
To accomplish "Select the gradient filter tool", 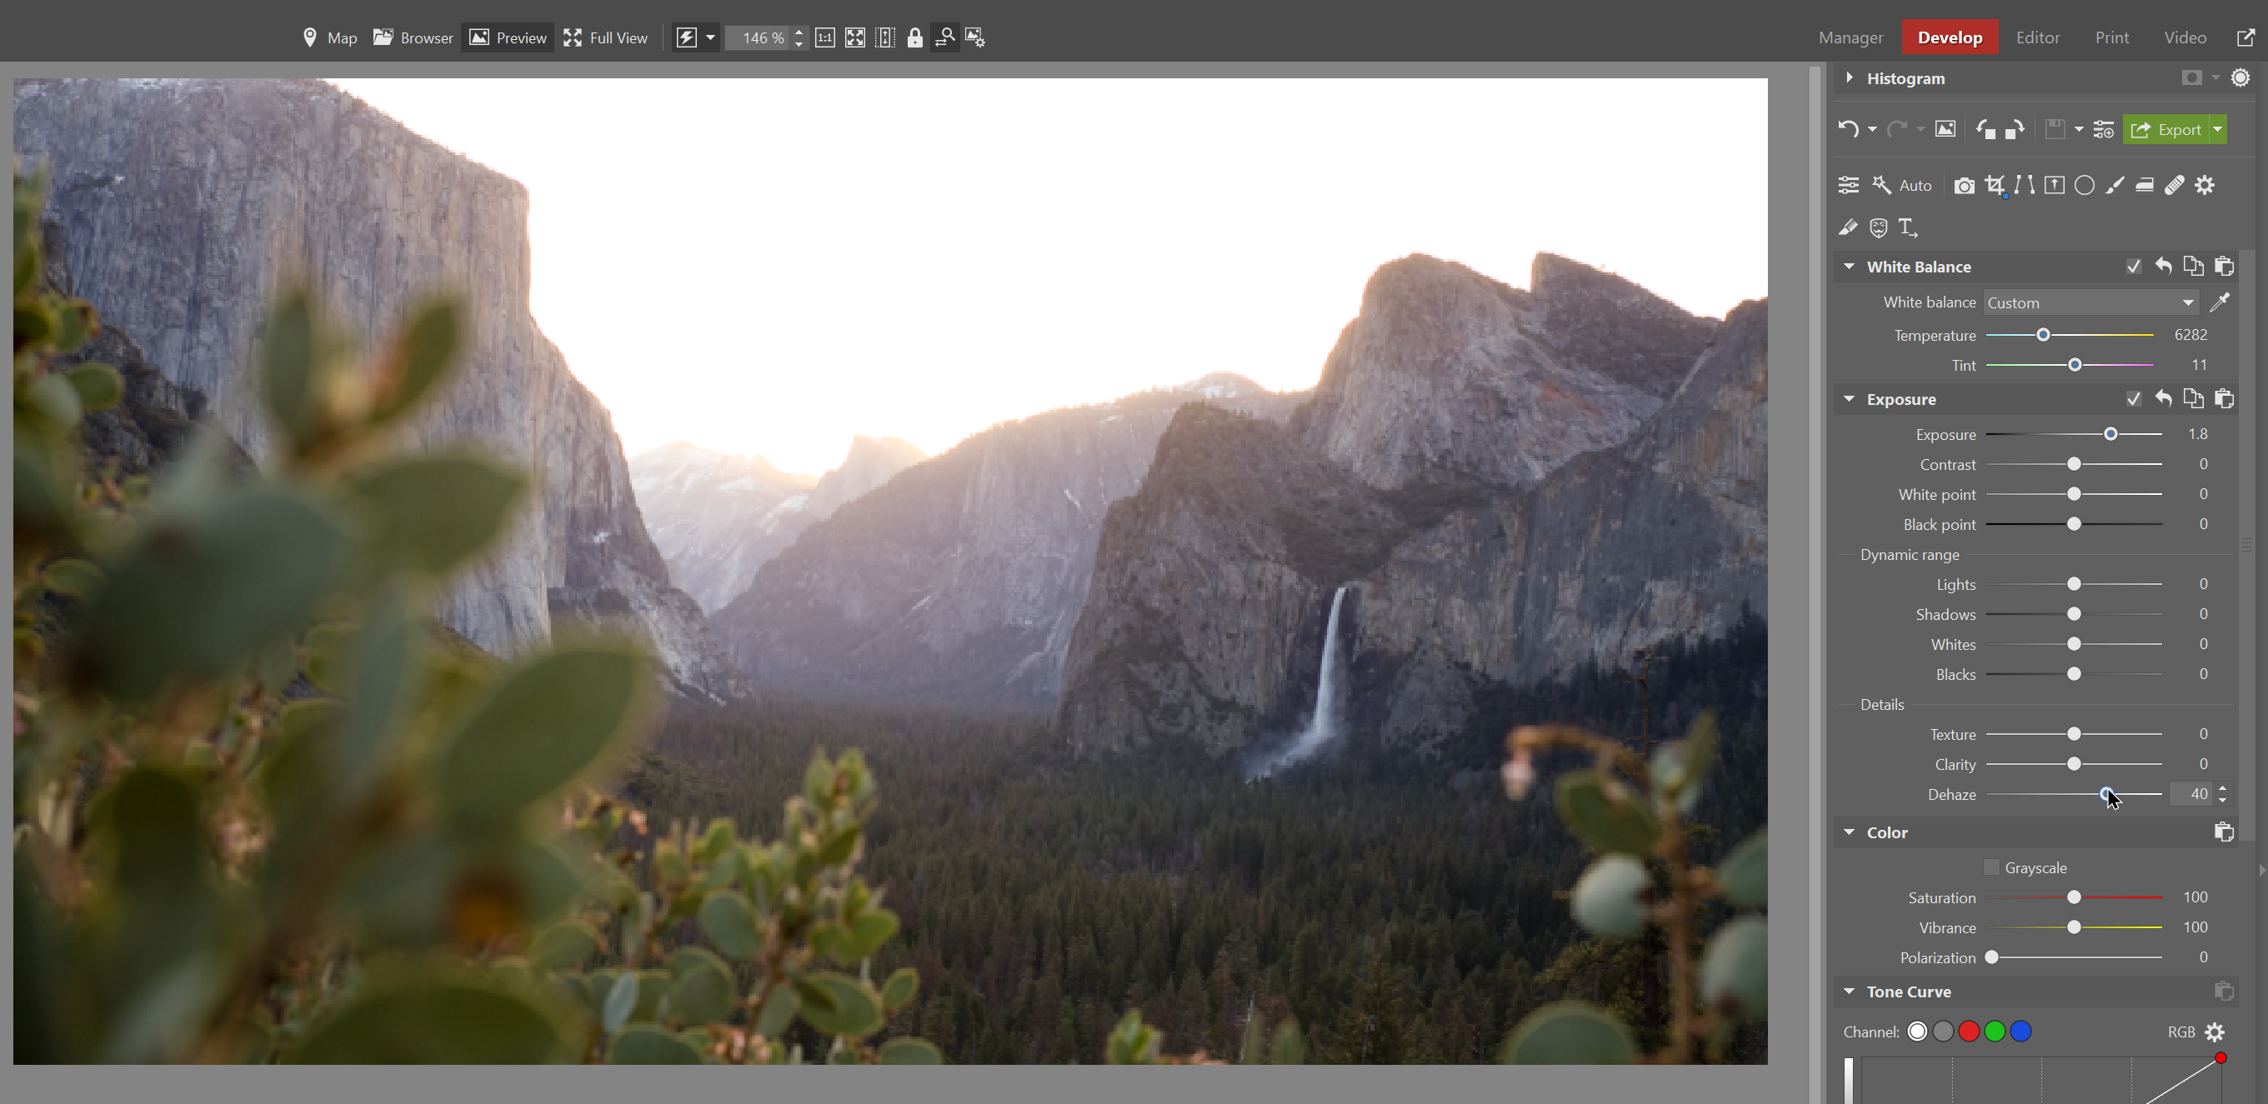I will coord(2054,185).
